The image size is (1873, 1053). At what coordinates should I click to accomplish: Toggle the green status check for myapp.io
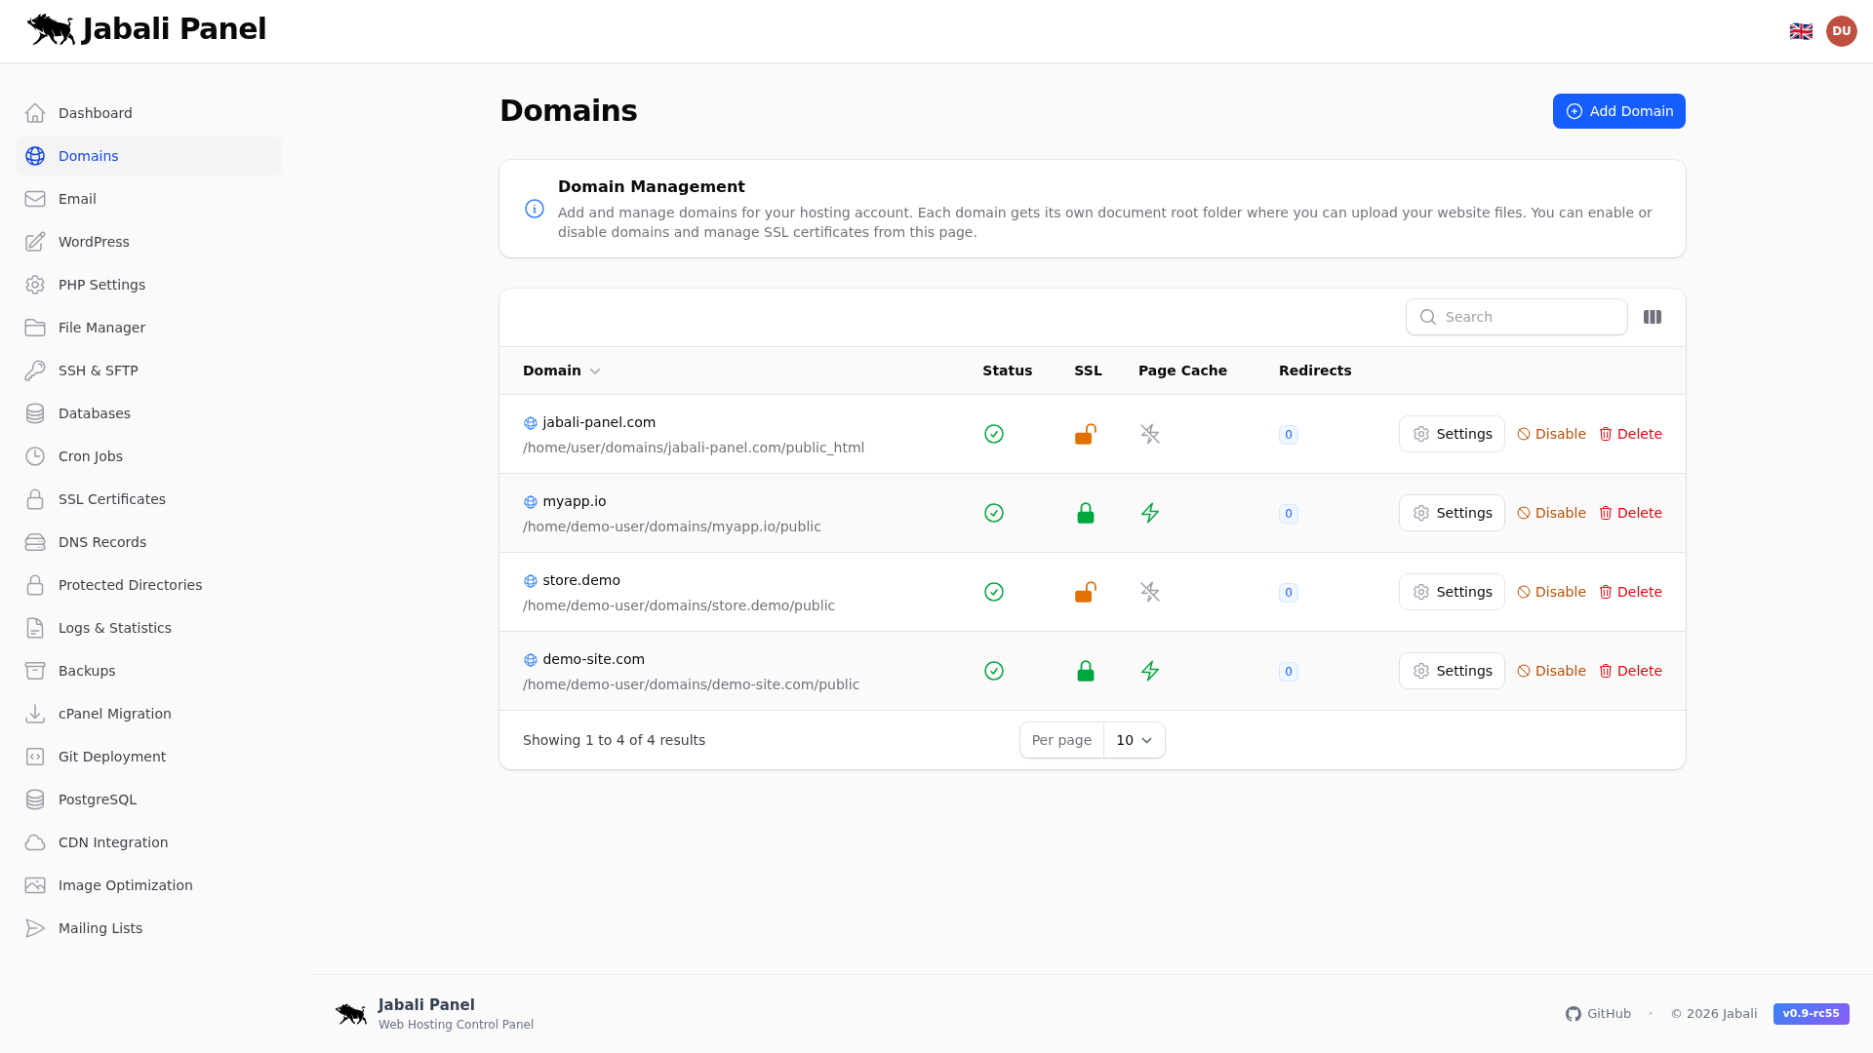(994, 512)
